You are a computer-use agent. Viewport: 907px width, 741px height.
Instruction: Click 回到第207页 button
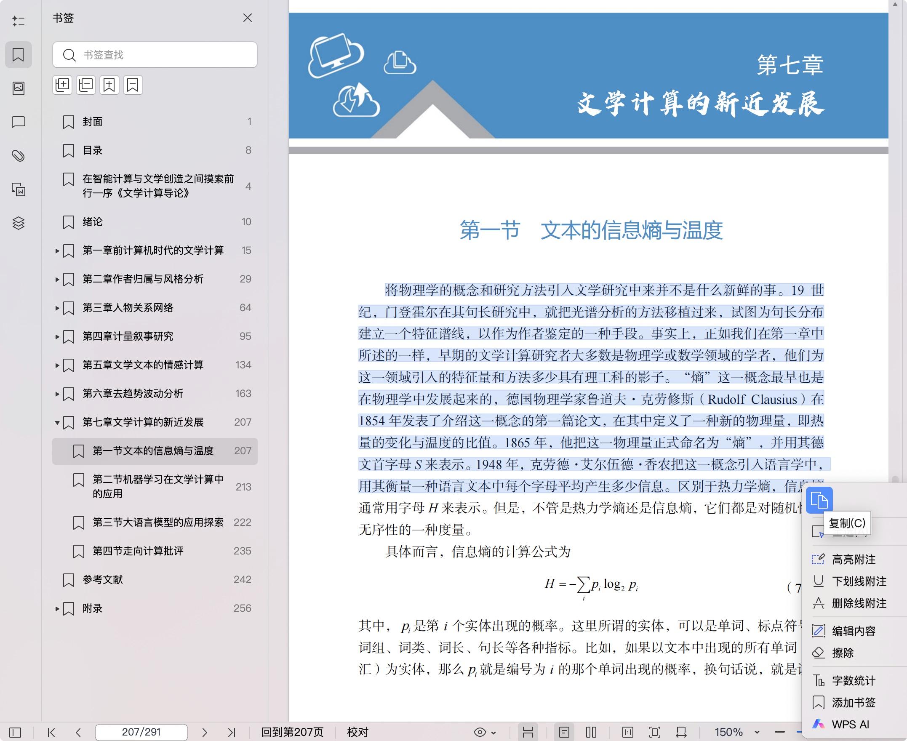[x=292, y=732]
